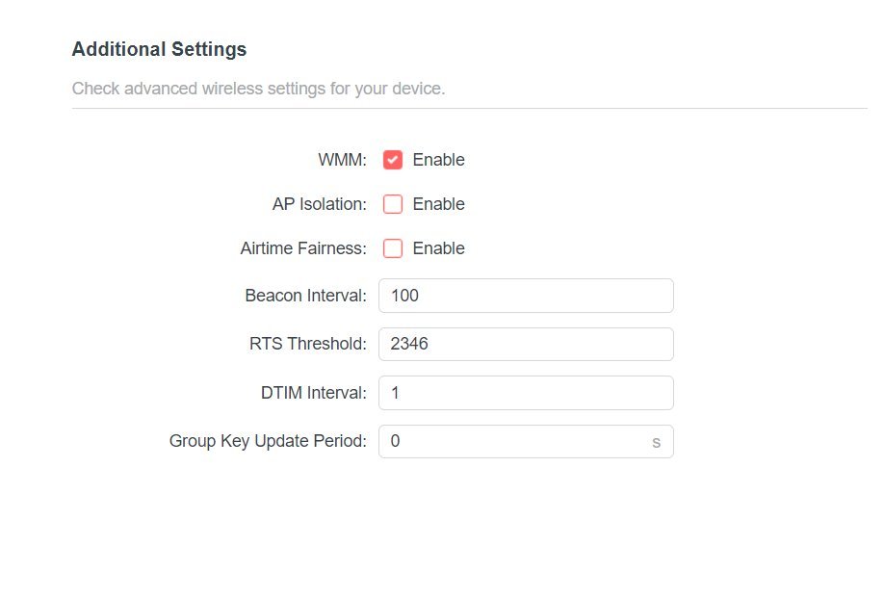This screenshot has height=597, width=884.
Task: Click the Enable text beside AP Isolation
Action: click(x=438, y=204)
